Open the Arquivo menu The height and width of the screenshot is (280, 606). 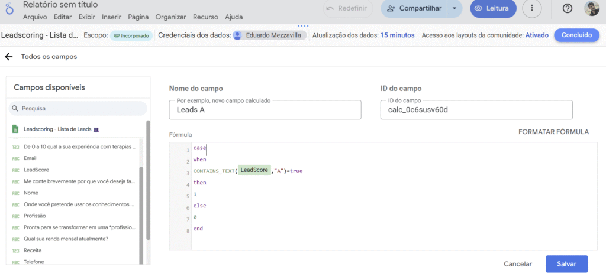pos(34,17)
